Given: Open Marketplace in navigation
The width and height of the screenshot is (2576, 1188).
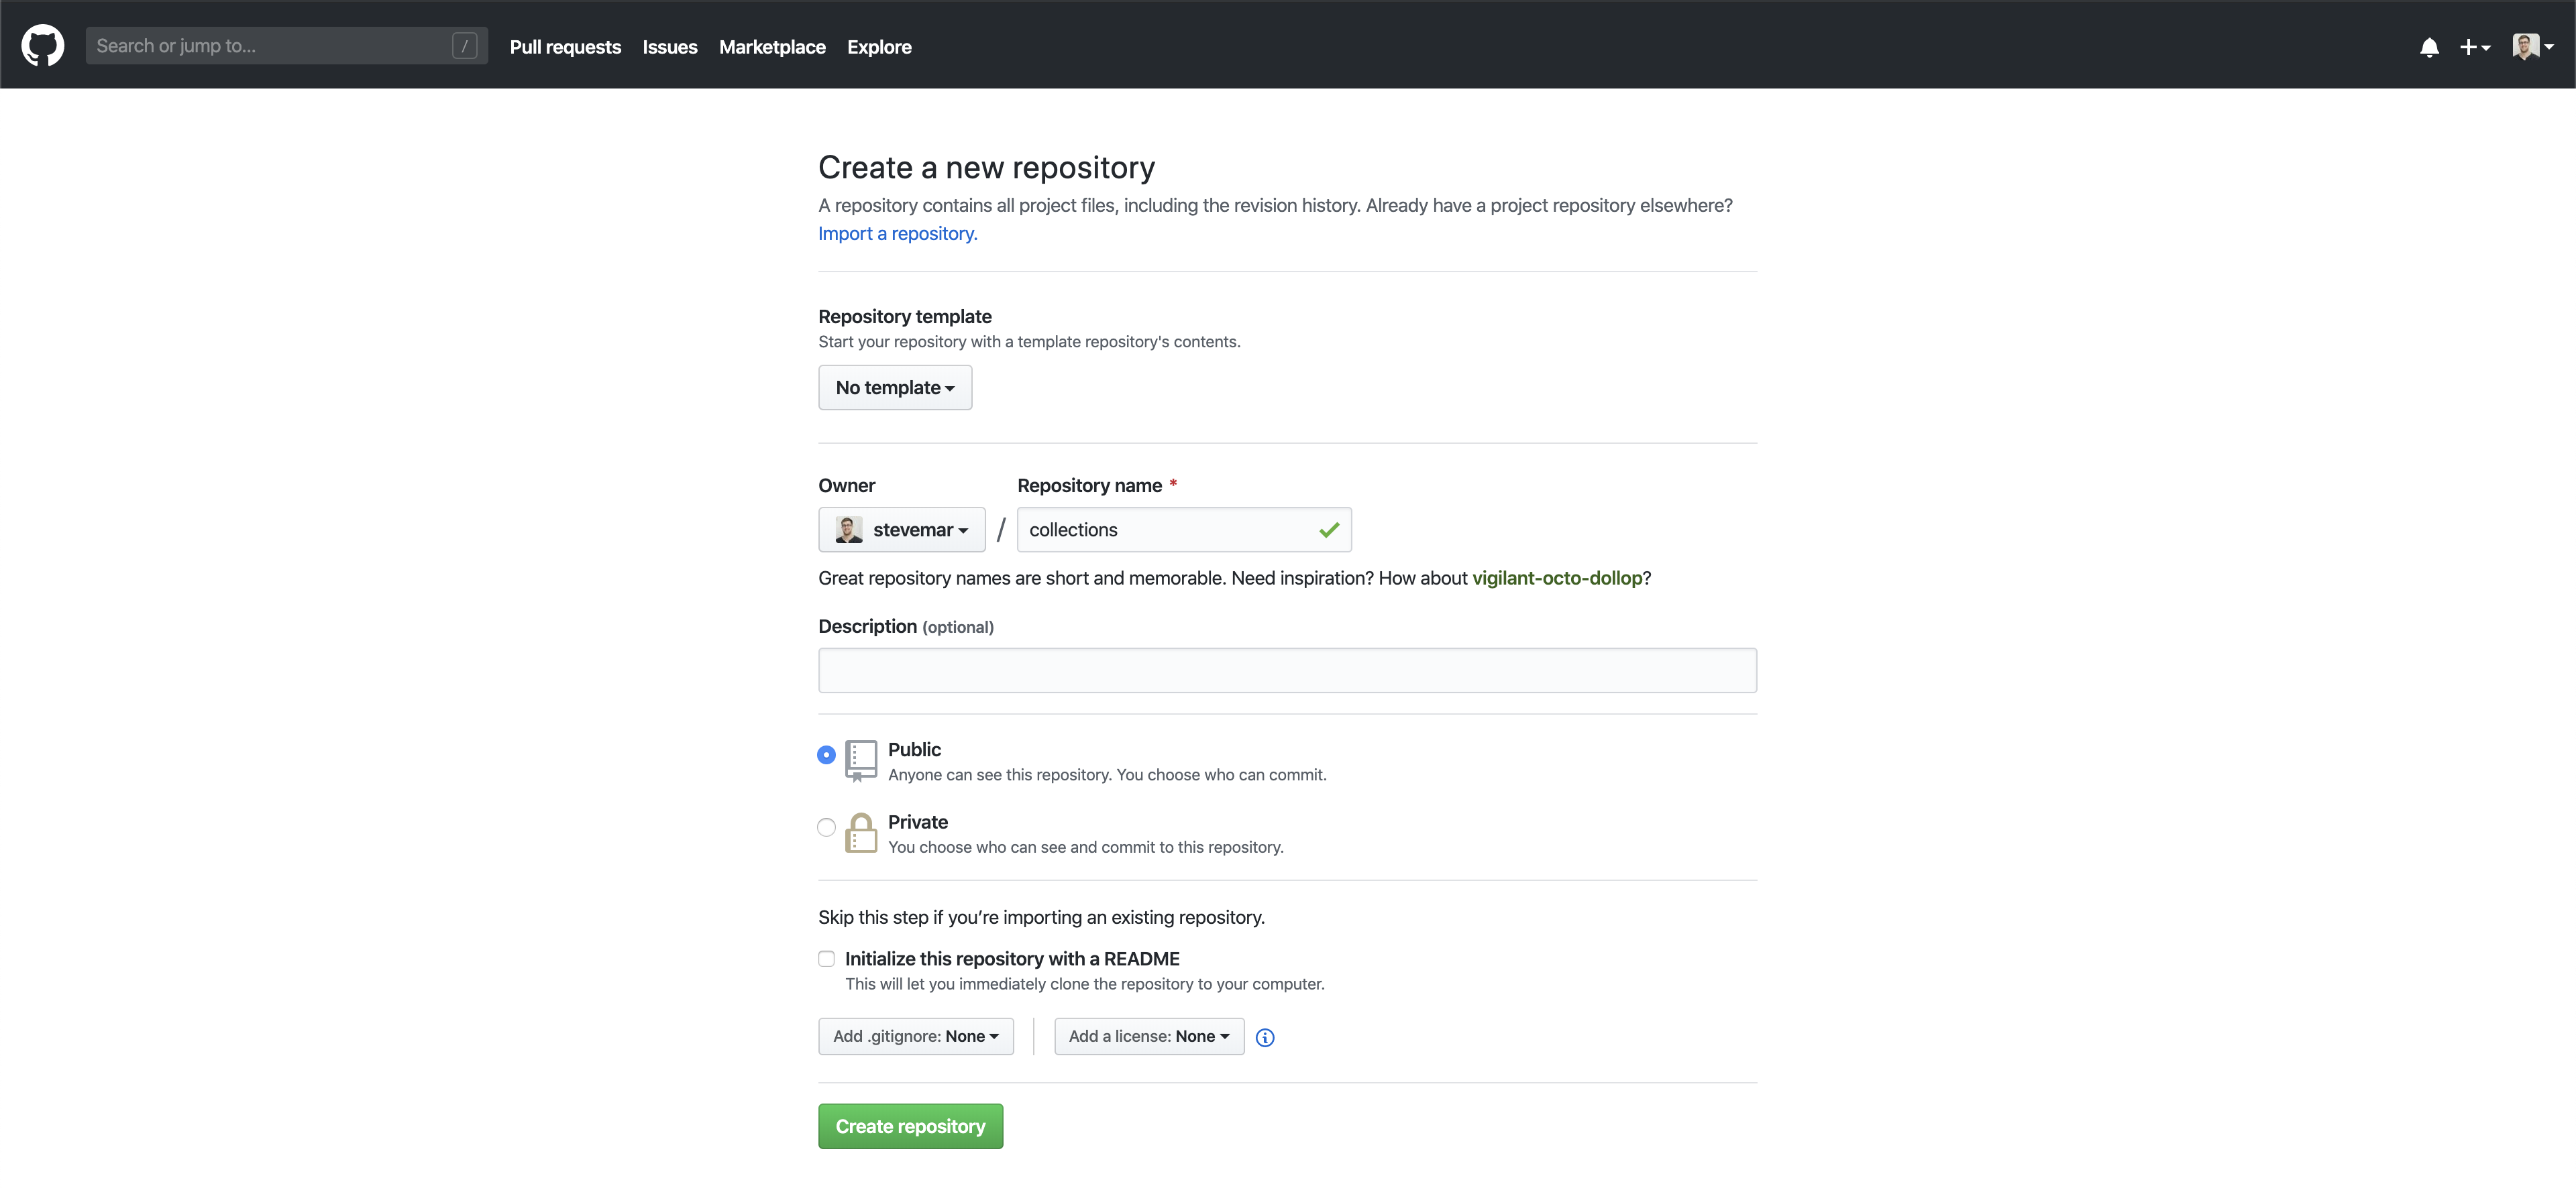Looking at the screenshot, I should click(x=772, y=47).
